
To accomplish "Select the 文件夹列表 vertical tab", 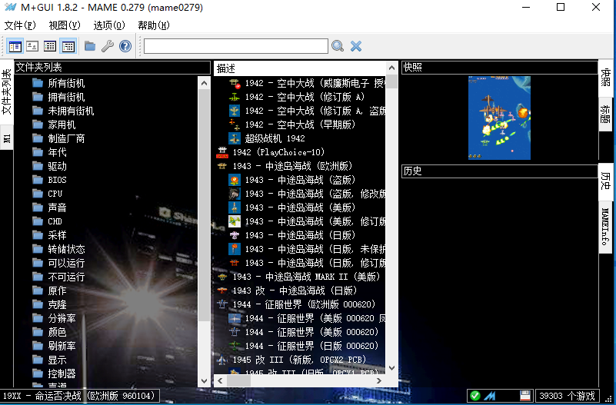I will click(7, 92).
